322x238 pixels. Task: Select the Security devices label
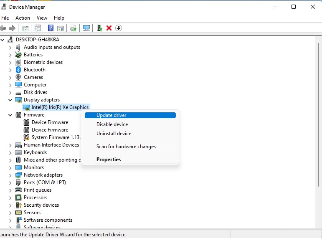pyautogui.click(x=41, y=205)
